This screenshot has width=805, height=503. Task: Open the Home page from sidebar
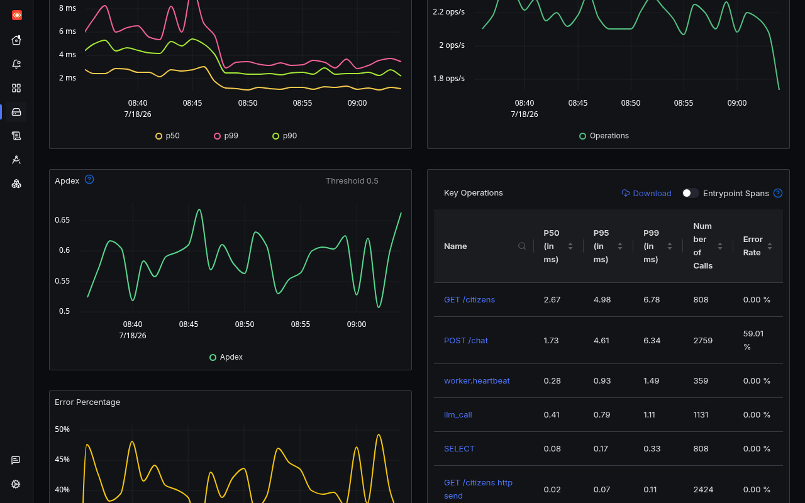[x=16, y=40]
